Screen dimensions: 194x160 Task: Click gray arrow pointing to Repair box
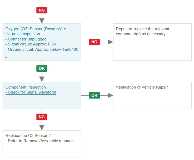[x=110, y=42]
